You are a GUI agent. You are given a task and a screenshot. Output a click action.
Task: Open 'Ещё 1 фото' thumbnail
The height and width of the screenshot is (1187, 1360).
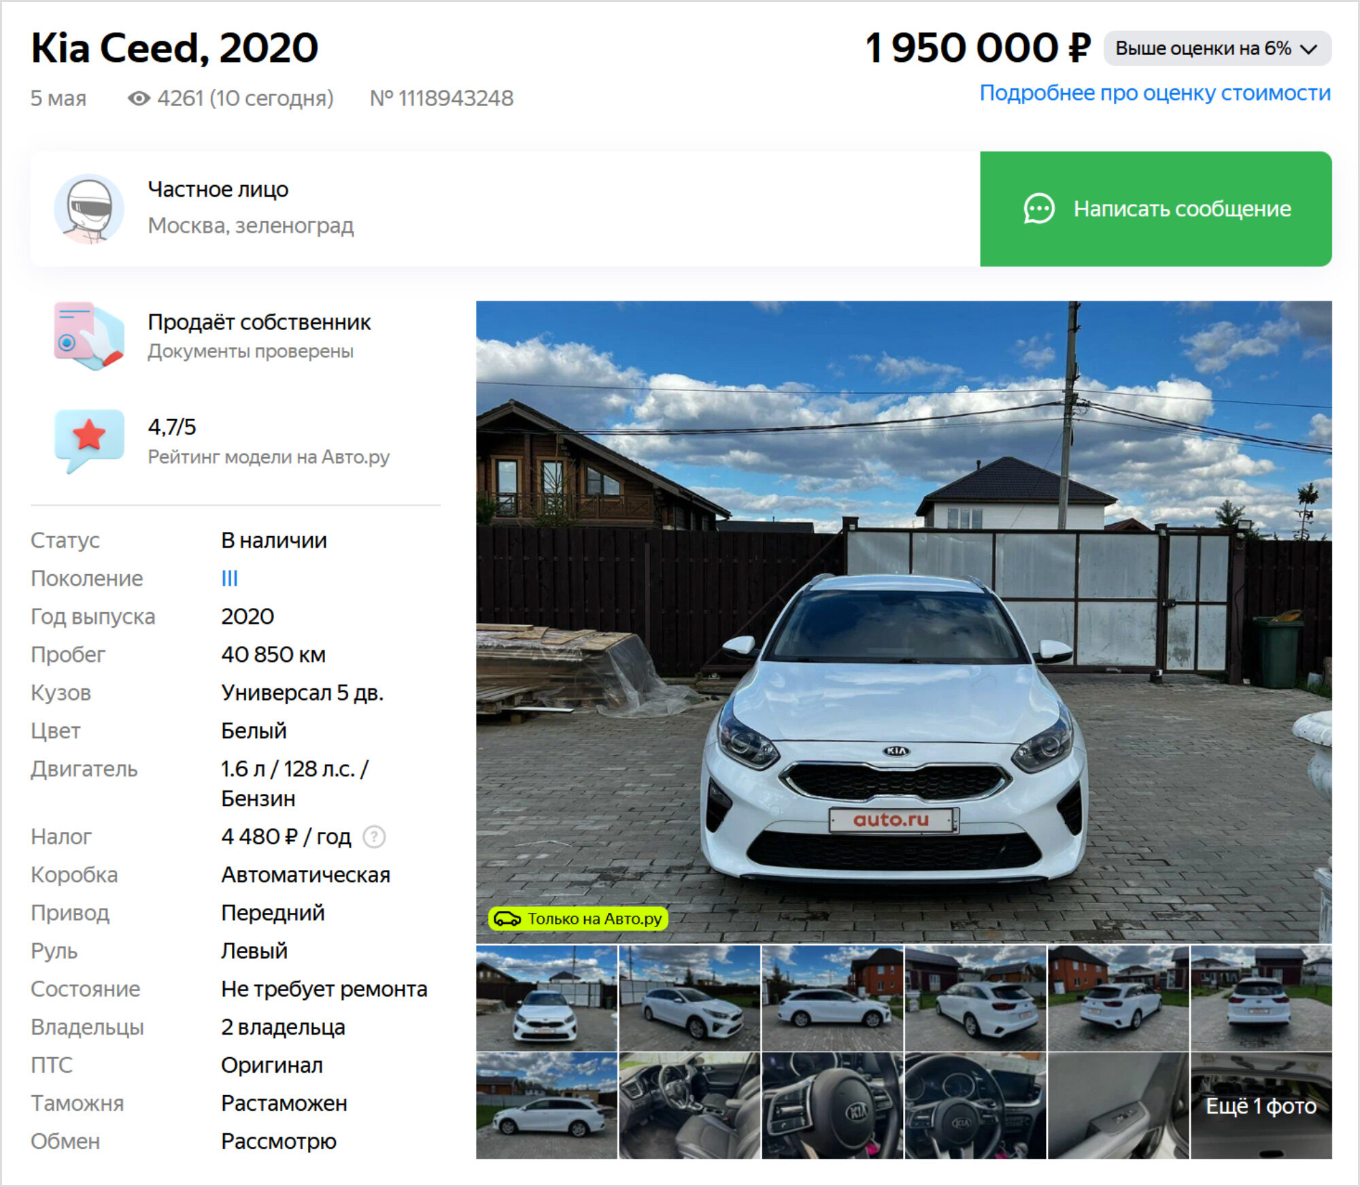[1261, 1105]
